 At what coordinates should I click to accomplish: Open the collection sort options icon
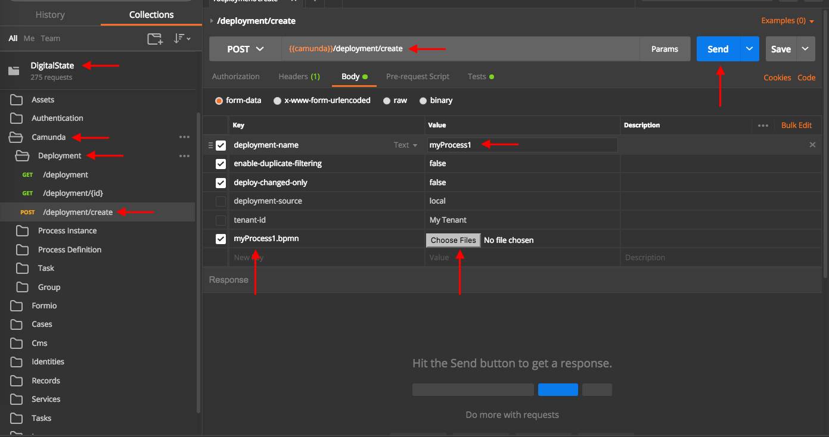click(182, 39)
